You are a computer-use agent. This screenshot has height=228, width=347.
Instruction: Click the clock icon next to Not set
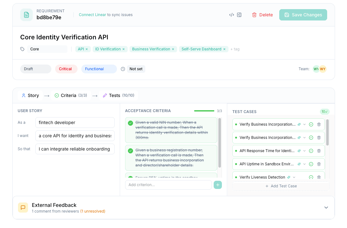click(123, 69)
